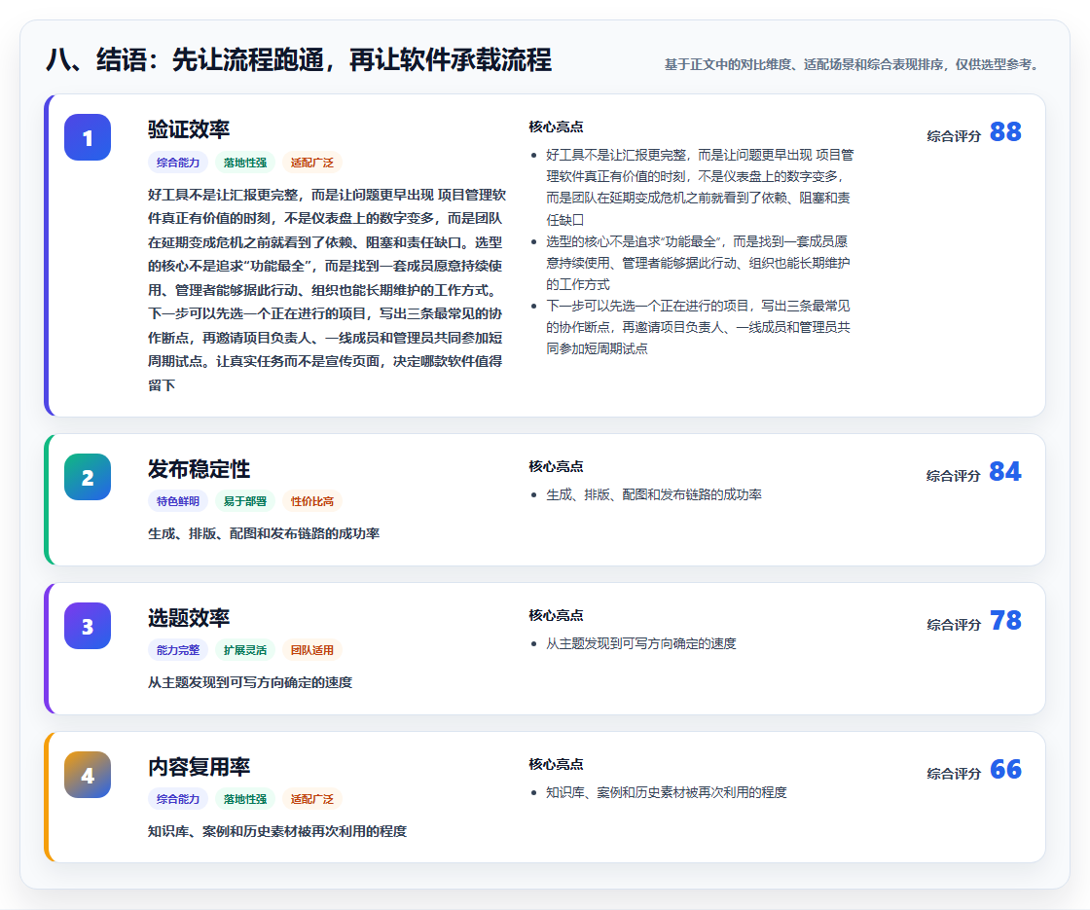Click the 能力完整 tag

[178, 650]
